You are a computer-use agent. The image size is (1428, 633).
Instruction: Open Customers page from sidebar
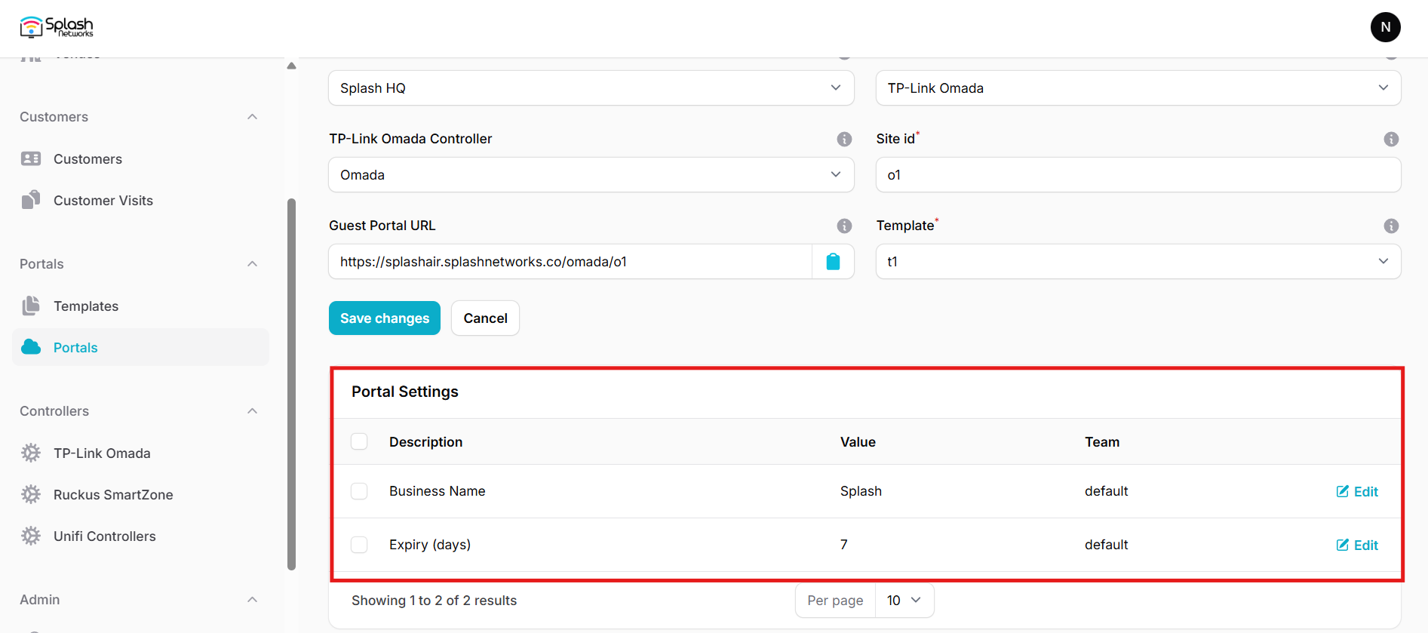click(140, 158)
